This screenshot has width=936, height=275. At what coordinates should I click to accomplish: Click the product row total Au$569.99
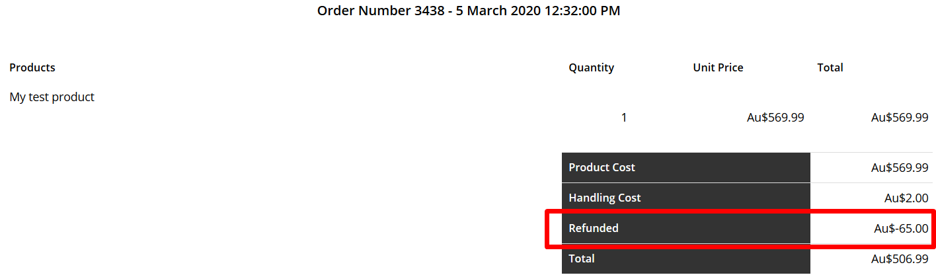[900, 118]
